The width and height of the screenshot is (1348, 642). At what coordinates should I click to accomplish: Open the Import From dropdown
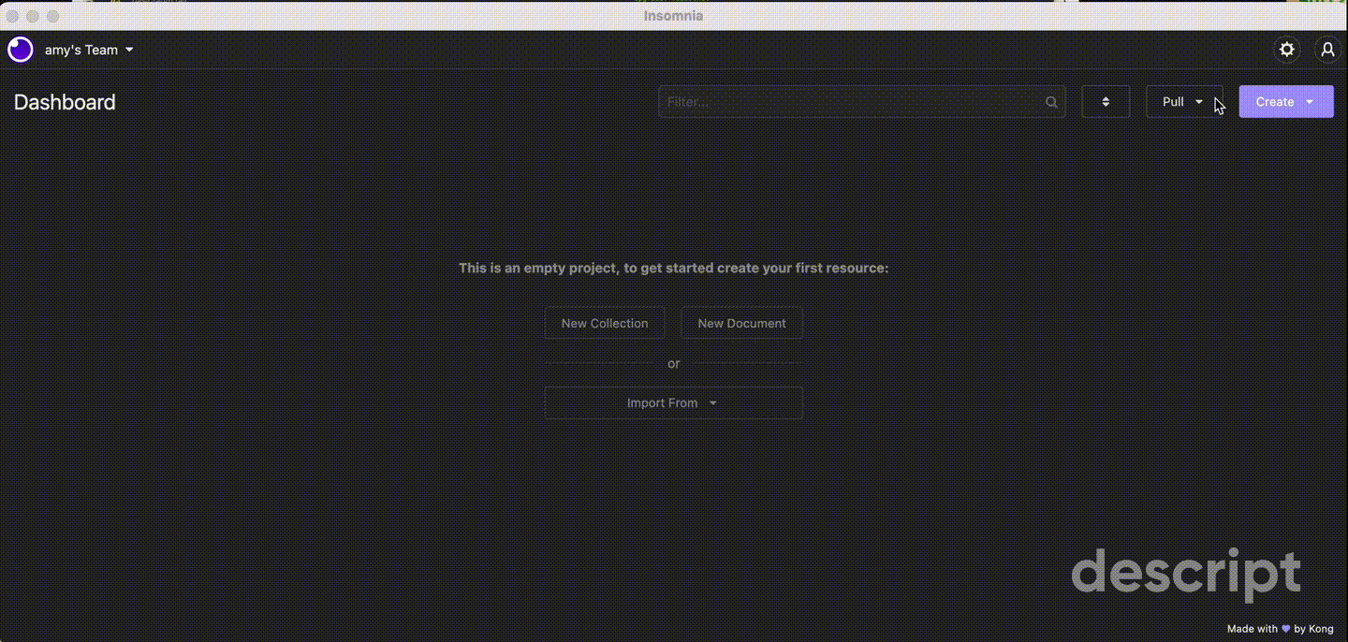673,402
